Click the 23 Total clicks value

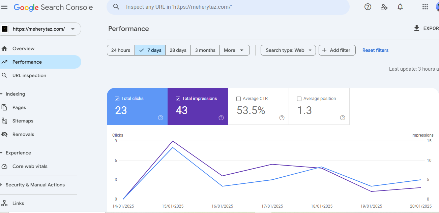pos(121,110)
